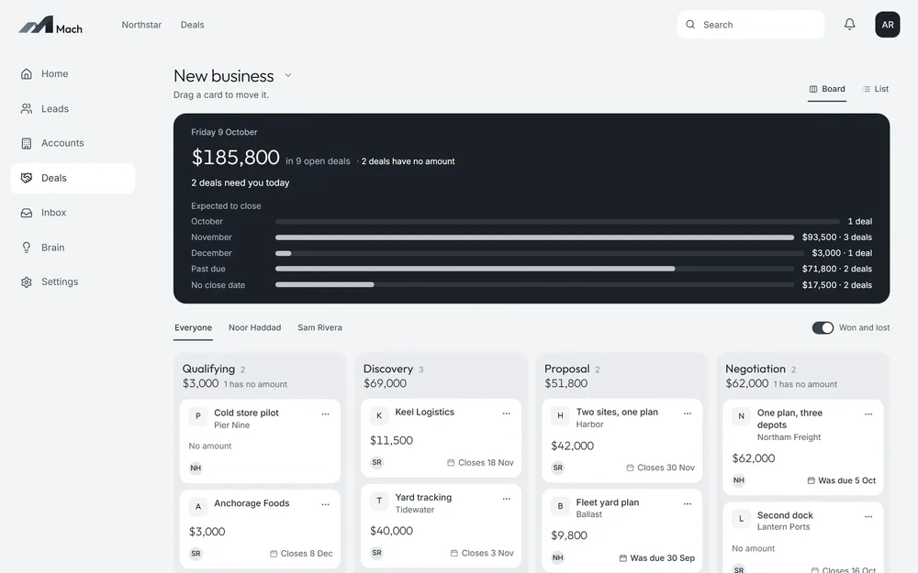Open notifications bell
Screen dimensions: 918x573
point(849,24)
